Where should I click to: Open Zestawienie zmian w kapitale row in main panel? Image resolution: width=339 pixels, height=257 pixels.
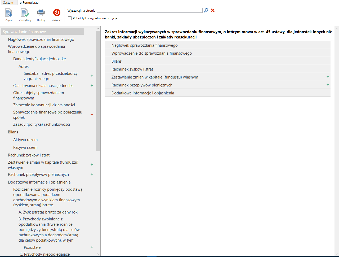point(218,77)
